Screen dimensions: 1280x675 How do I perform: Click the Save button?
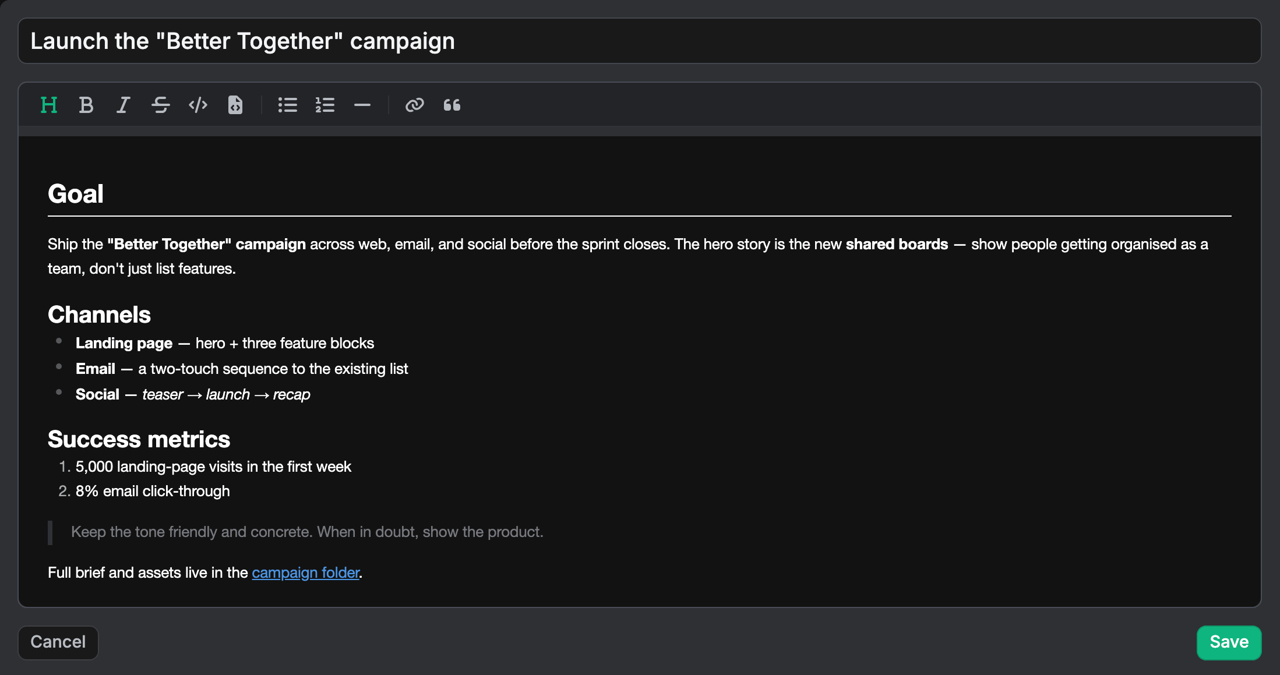click(1229, 642)
